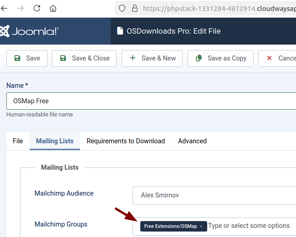
Task: Click Human-readable file name hint text
Action: point(40,115)
